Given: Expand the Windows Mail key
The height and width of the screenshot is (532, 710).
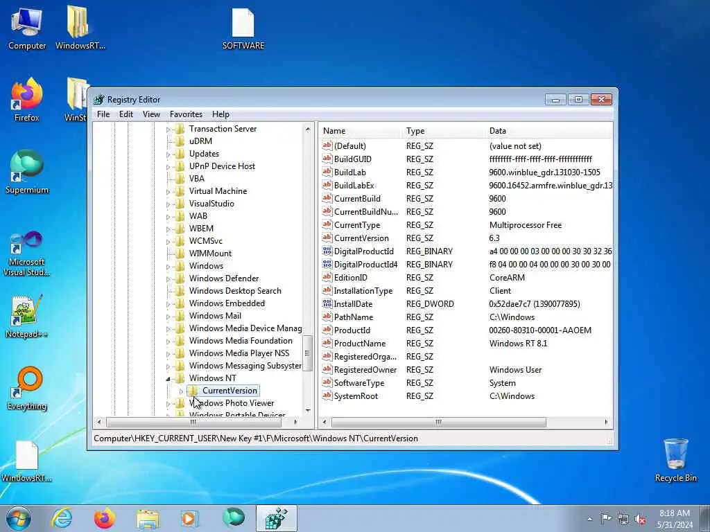Looking at the screenshot, I should point(168,317).
